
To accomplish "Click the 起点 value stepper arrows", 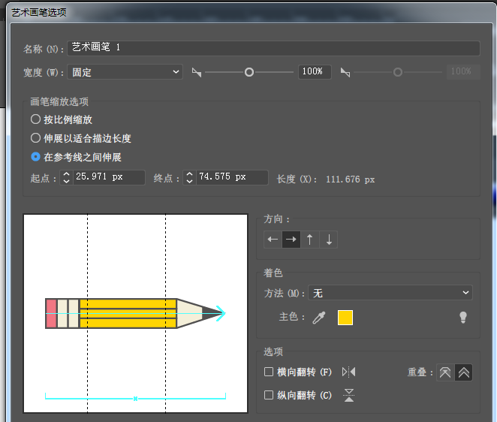I will tap(66, 178).
